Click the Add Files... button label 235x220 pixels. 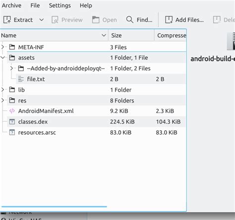[x=189, y=20]
